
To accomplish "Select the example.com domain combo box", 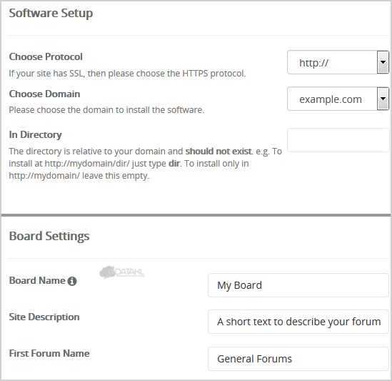I will 338,99.
